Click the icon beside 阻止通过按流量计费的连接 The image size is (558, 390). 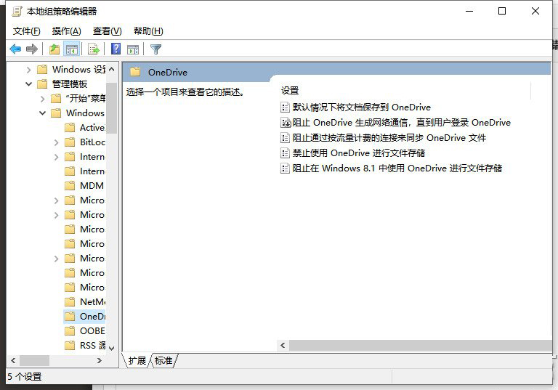[285, 138]
